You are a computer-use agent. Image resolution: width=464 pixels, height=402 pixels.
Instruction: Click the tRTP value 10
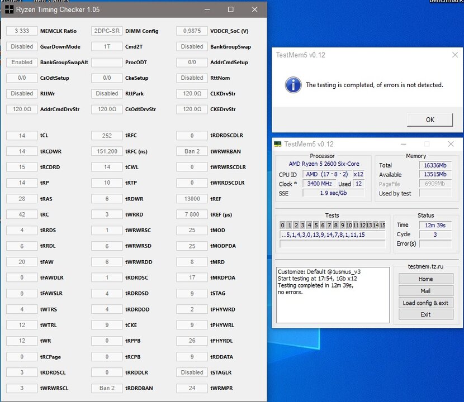pyautogui.click(x=107, y=183)
